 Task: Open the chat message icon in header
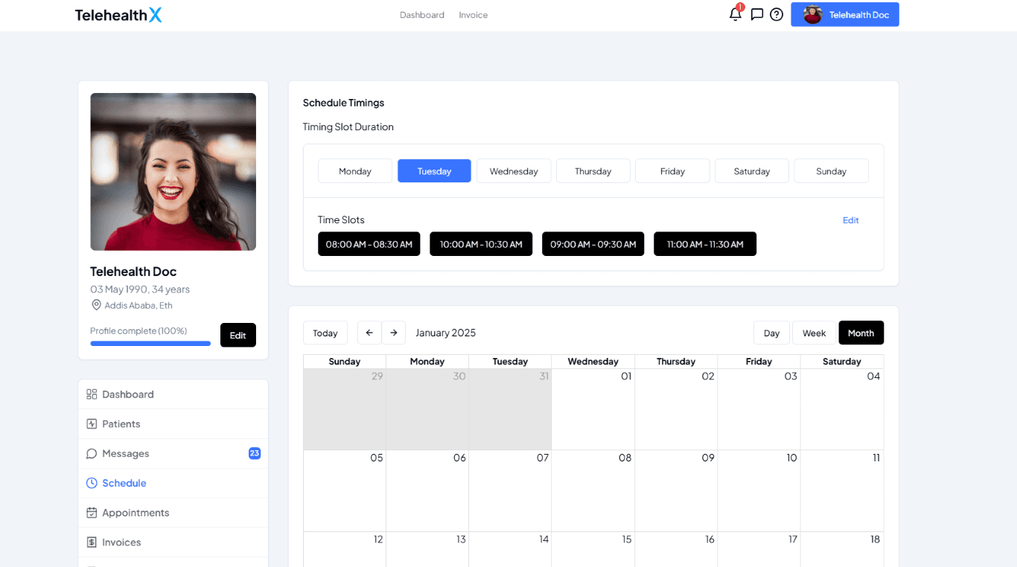pos(757,14)
